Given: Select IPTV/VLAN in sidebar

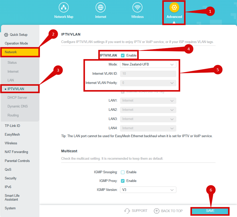Looking at the screenshot, I should pos(16,89).
